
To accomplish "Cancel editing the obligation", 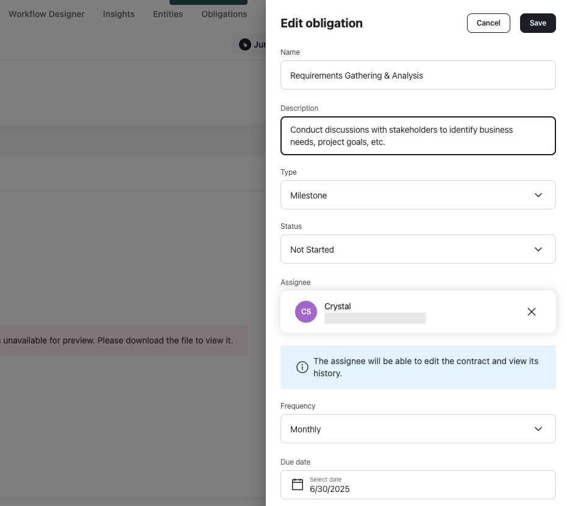I will coord(488,23).
